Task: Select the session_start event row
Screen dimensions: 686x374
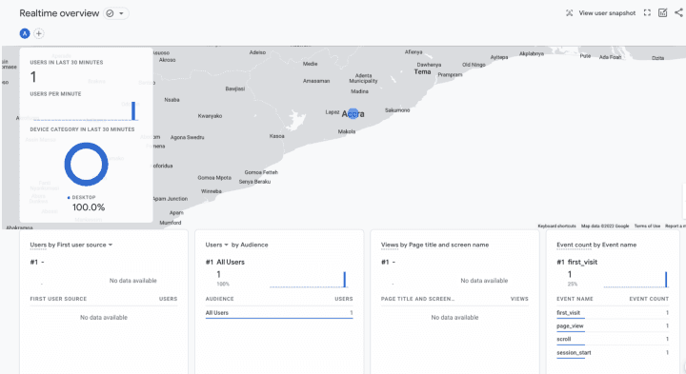Action: coord(612,353)
